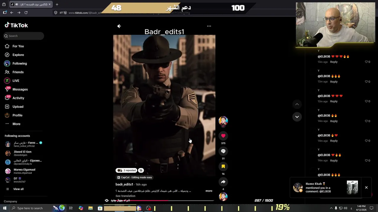
Task: Expand the More sidebar menu
Action: pos(12,124)
